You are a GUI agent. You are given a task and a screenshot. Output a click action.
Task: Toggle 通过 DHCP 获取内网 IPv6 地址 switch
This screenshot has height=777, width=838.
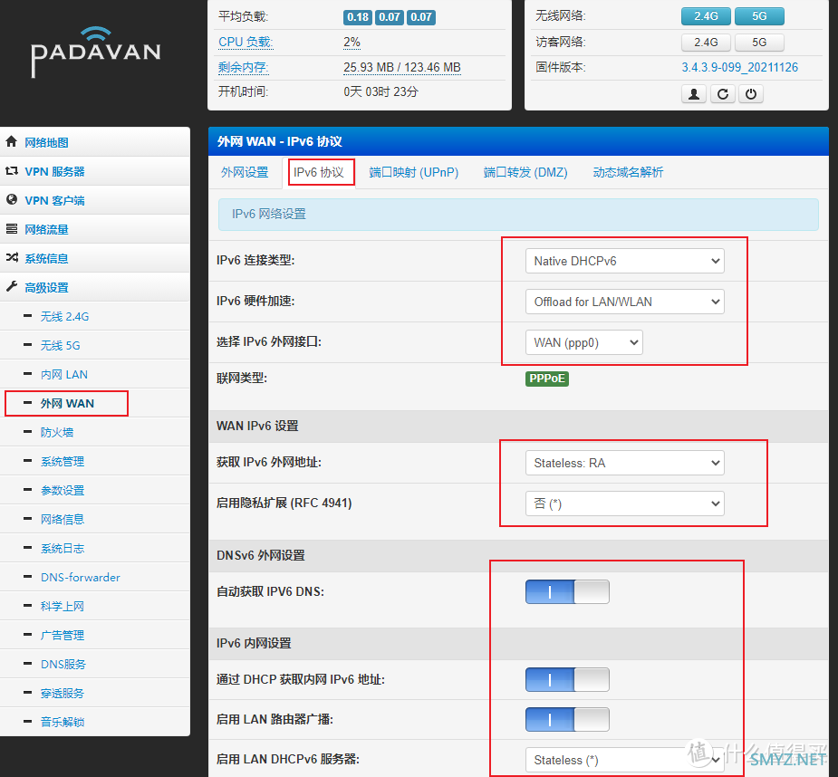567,679
